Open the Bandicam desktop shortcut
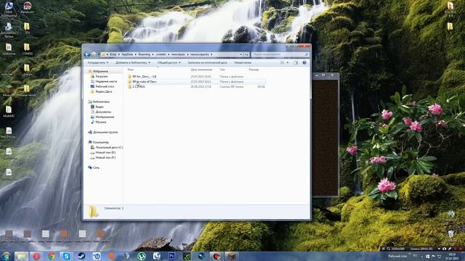 pos(27,8)
